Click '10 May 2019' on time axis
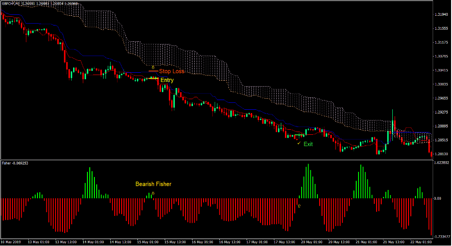 11,242
